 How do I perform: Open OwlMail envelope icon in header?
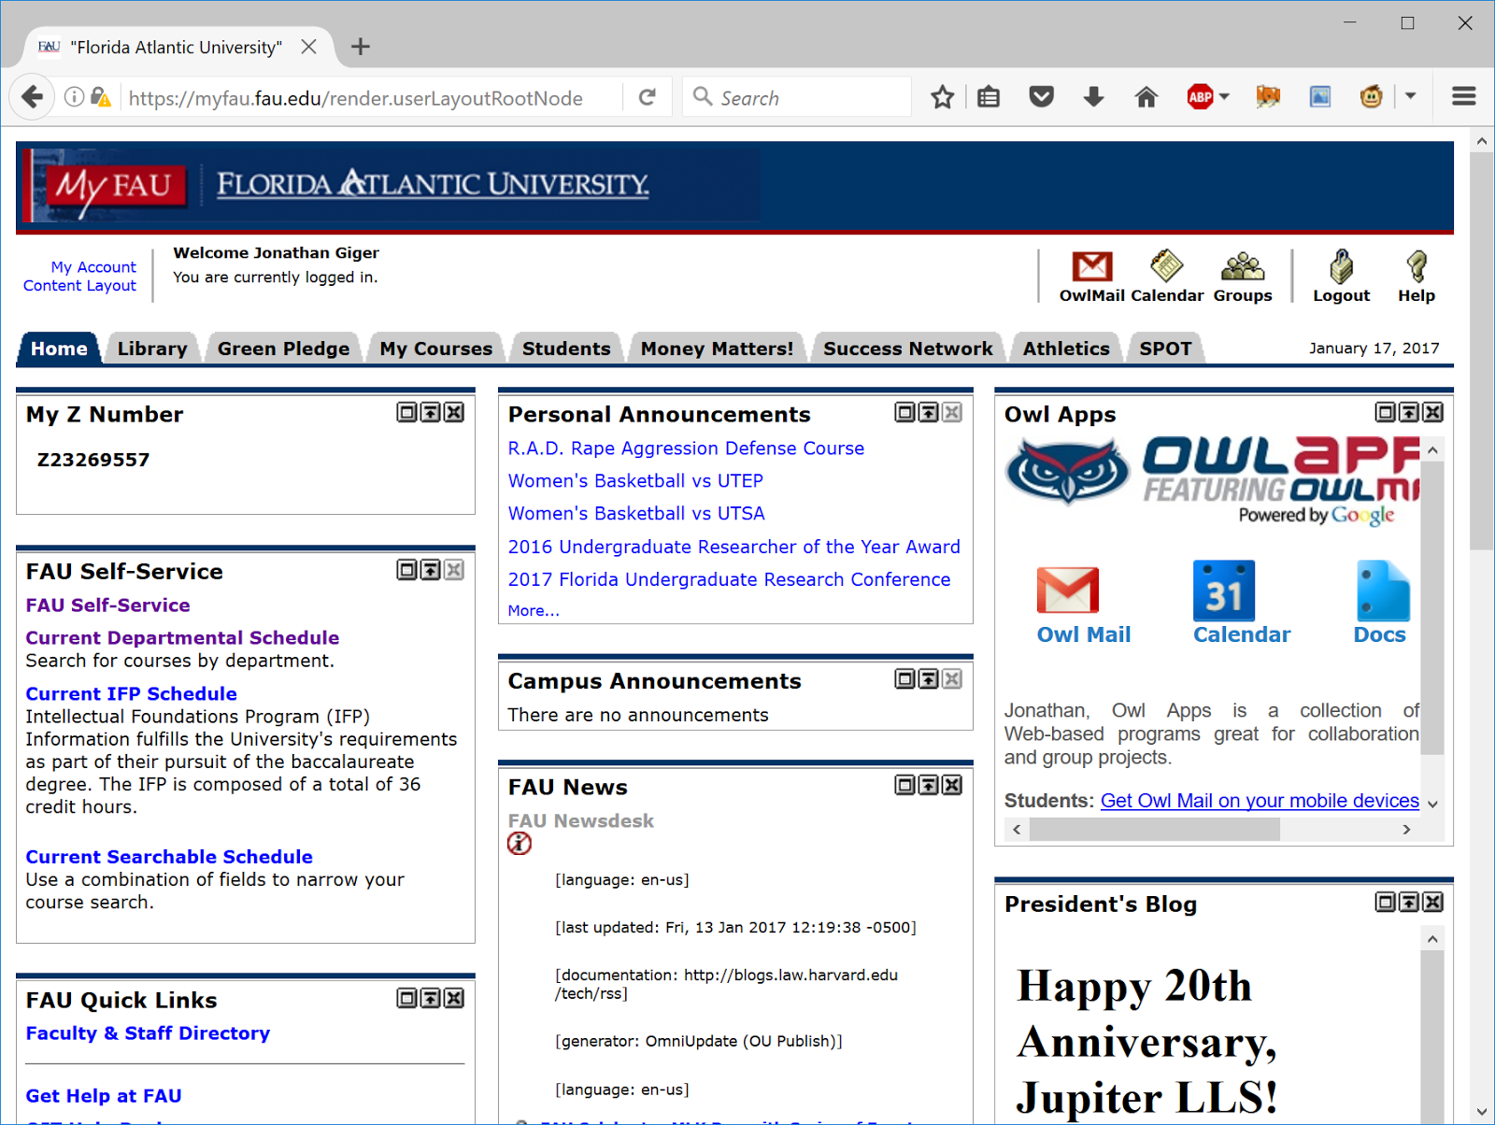coord(1091,266)
